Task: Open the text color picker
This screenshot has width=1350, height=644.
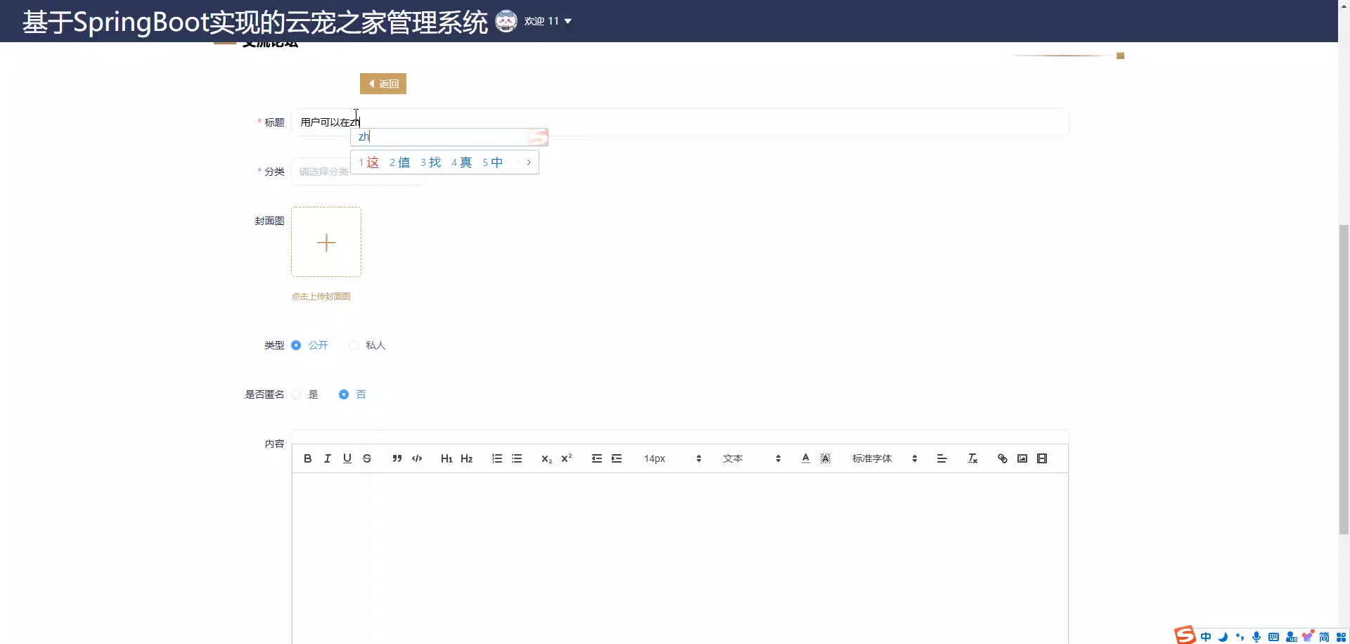Action: (x=806, y=458)
